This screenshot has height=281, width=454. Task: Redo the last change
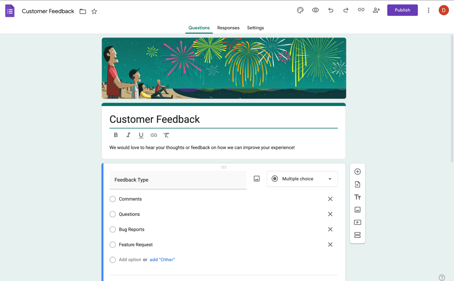click(346, 10)
